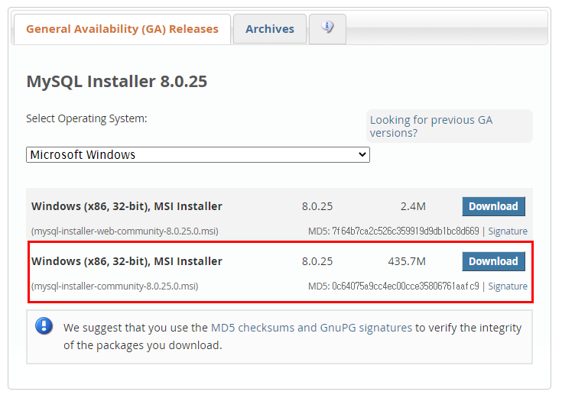Open Signature link for mysql-installer-community-8.0.25.0.msi
Image resolution: width=562 pixels, height=398 pixels.
click(x=508, y=286)
